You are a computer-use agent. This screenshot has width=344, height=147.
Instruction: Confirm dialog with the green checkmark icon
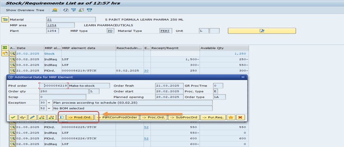pos(13,117)
